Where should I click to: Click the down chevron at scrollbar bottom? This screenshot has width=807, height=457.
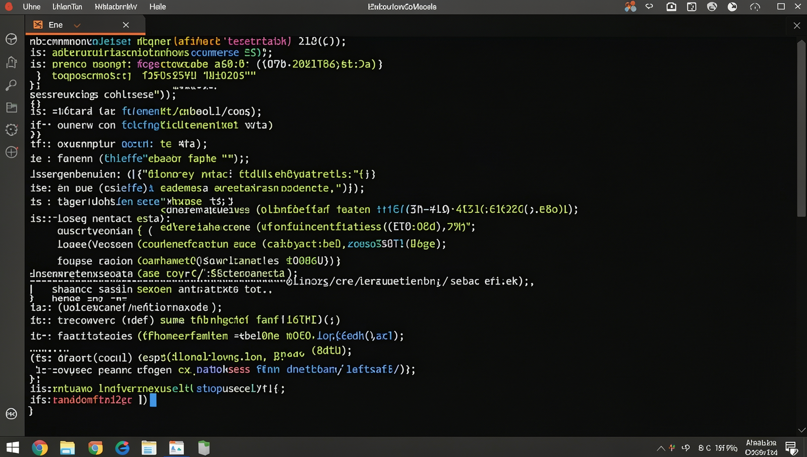click(801, 430)
